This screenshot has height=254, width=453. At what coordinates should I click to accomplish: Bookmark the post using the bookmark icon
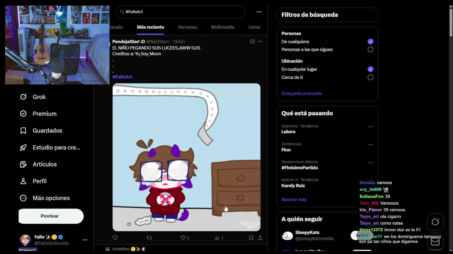(251, 238)
